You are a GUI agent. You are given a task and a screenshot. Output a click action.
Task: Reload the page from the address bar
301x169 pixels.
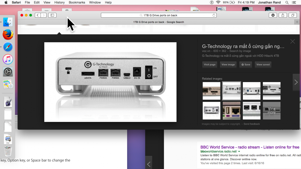(x=214, y=15)
